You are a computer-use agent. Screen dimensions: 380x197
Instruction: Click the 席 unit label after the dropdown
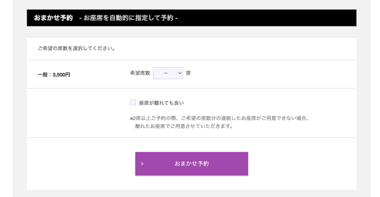pos(188,73)
